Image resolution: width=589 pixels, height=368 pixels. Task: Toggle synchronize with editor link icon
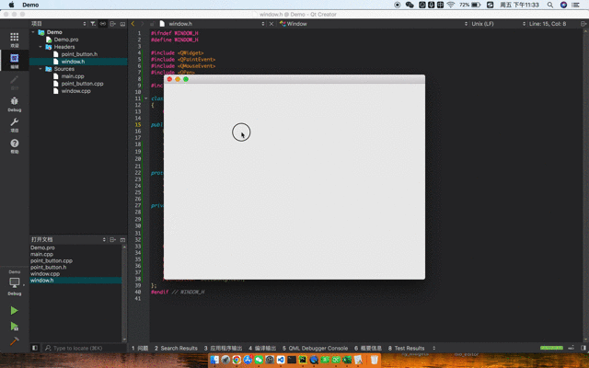[x=103, y=23]
